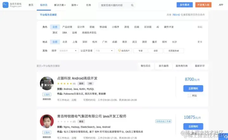Tick the 对比 checkbox for 点猫科技
228x140 pixels.
pos(189,96)
